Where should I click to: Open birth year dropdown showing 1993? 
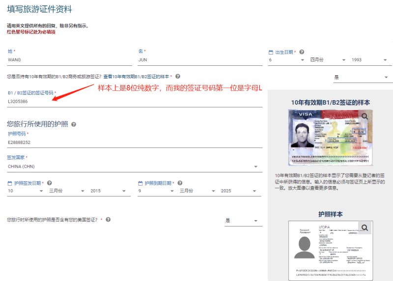[x=369, y=60]
